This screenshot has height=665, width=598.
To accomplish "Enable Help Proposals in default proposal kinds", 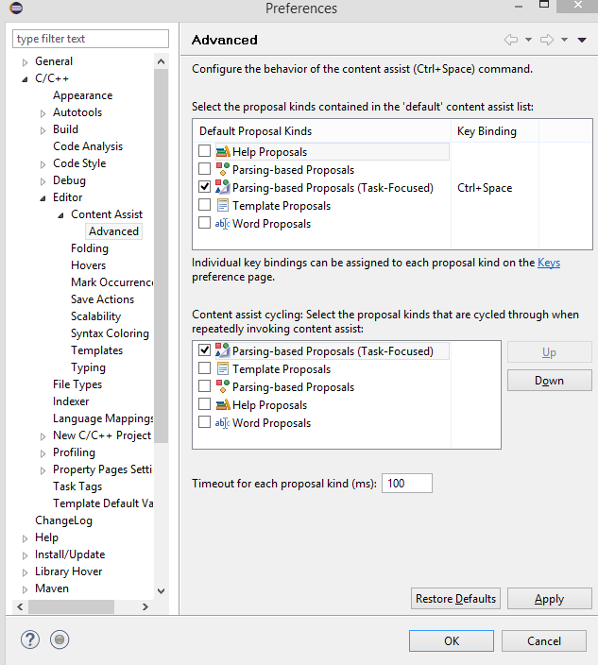I will point(205,152).
